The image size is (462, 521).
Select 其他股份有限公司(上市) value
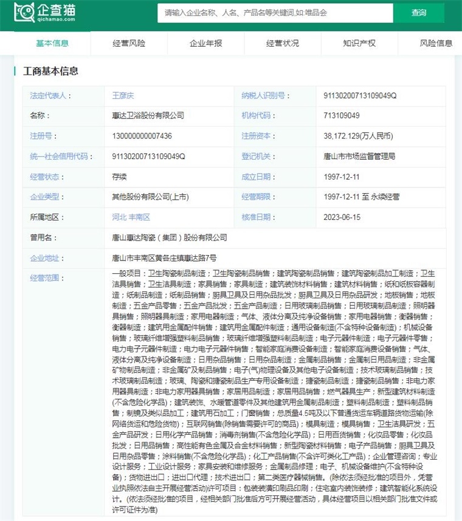pos(150,197)
